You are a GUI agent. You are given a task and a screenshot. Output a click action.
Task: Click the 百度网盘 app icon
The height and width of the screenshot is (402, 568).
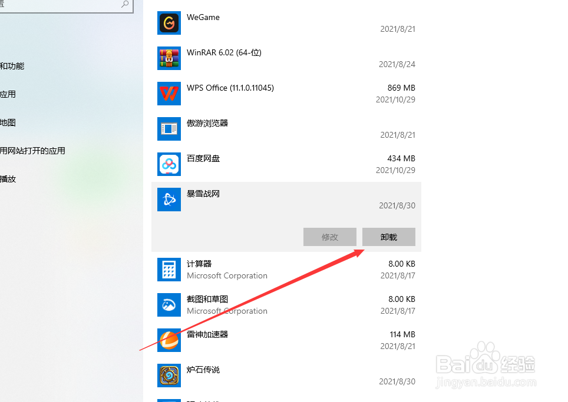[x=169, y=164]
